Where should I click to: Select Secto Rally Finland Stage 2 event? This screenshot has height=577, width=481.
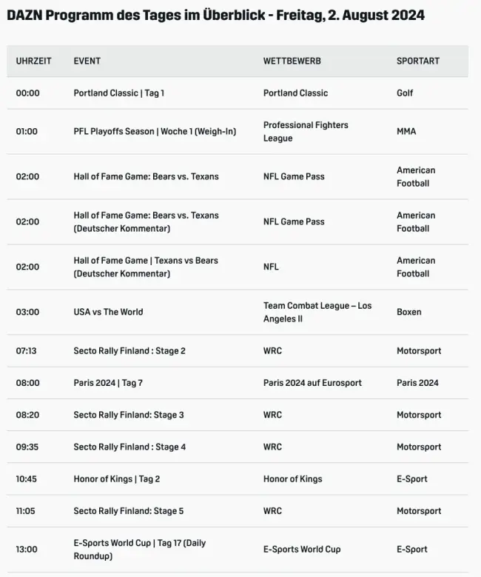coord(129,351)
